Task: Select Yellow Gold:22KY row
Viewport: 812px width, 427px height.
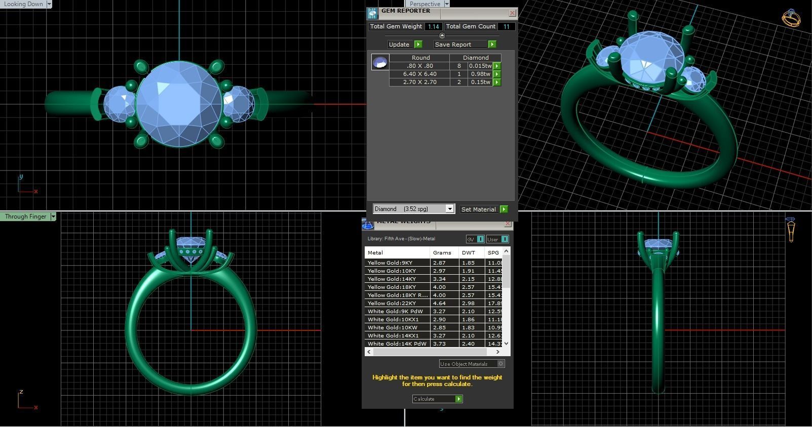Action: [x=434, y=303]
